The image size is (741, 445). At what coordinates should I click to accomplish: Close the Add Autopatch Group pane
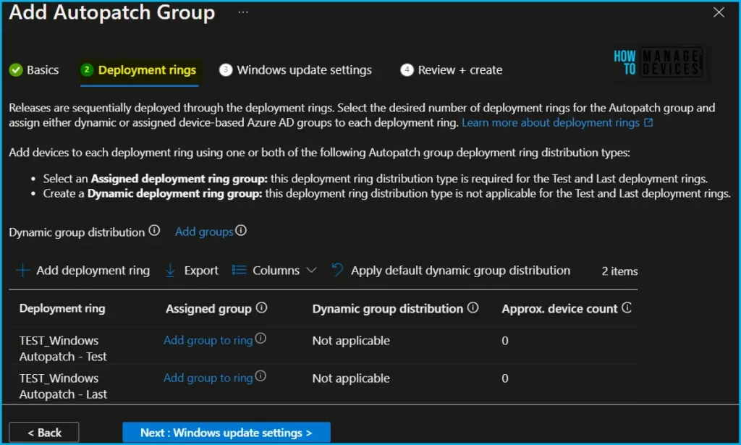(719, 12)
